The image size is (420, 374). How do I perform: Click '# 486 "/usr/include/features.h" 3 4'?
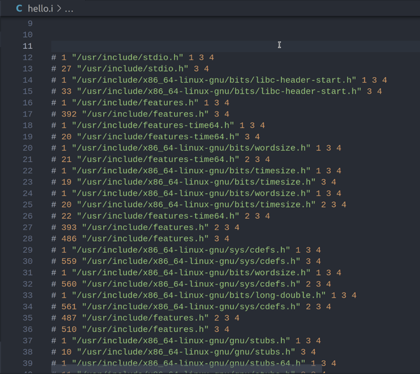(140, 238)
